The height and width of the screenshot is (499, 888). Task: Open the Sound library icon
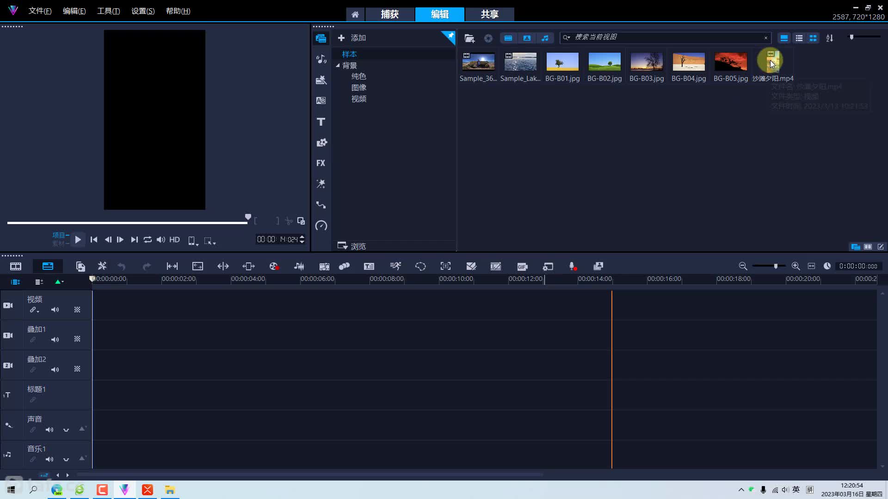(x=321, y=59)
